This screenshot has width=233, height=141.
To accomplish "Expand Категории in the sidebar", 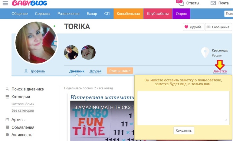I will tap(21, 97).
